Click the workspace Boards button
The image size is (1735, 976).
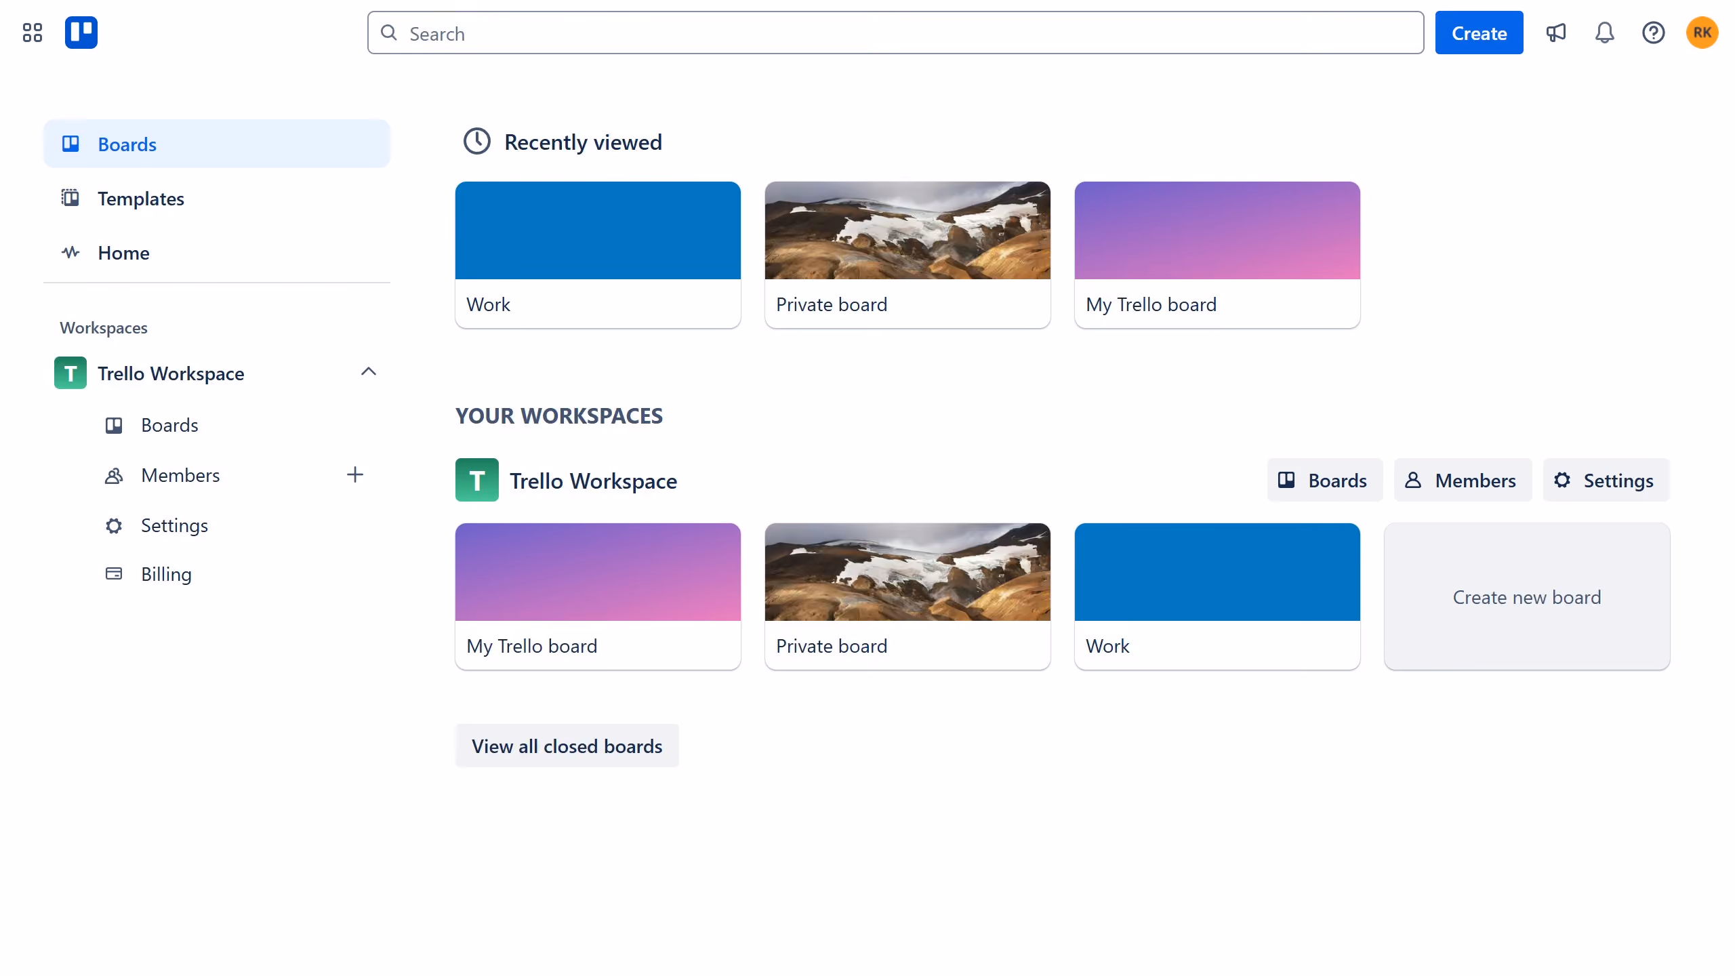pos(1325,480)
